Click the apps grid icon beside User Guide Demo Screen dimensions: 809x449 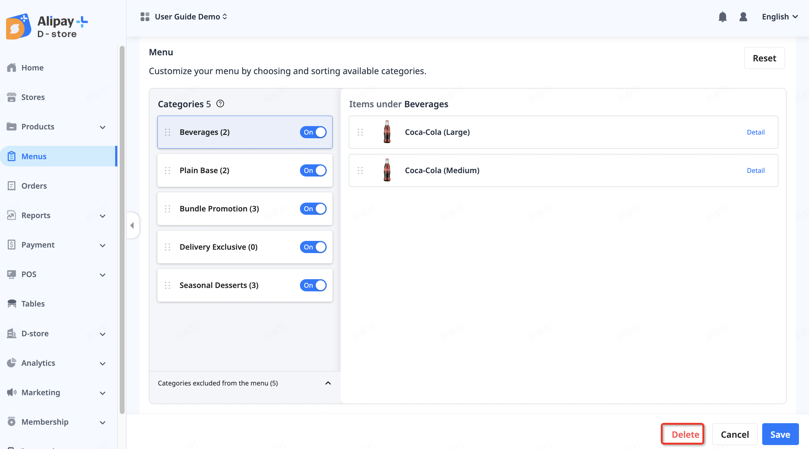pyautogui.click(x=145, y=17)
